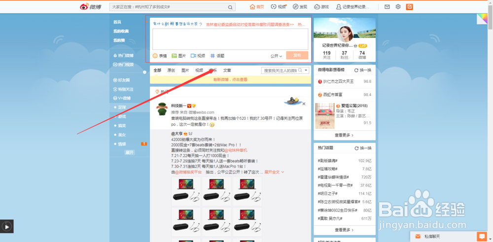Switch to the 全部 feed tab

(x=157, y=70)
